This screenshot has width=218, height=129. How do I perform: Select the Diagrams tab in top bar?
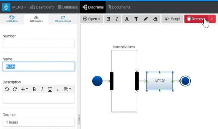pyautogui.click(x=93, y=7)
